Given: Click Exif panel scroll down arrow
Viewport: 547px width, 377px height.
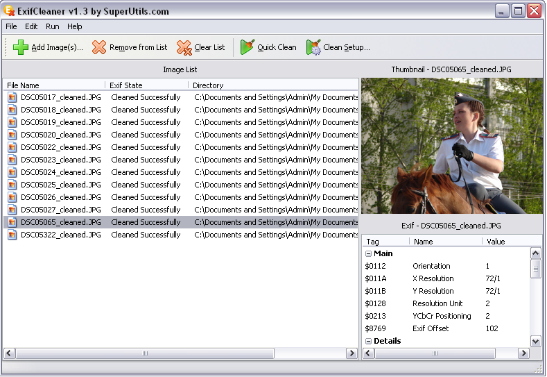Looking at the screenshot, I should coord(535,341).
